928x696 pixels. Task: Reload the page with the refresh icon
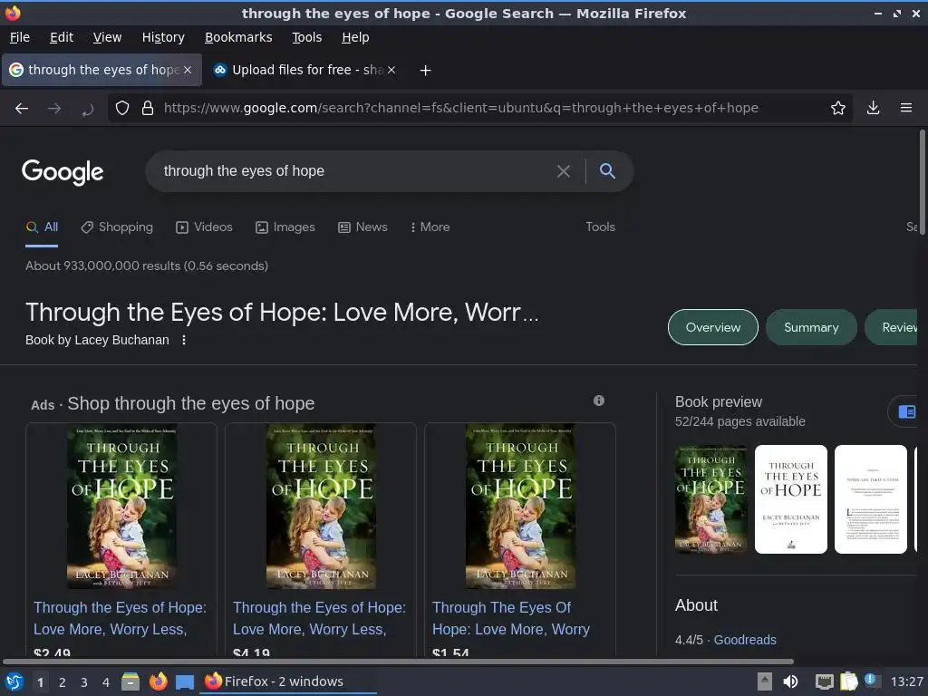[x=87, y=109]
